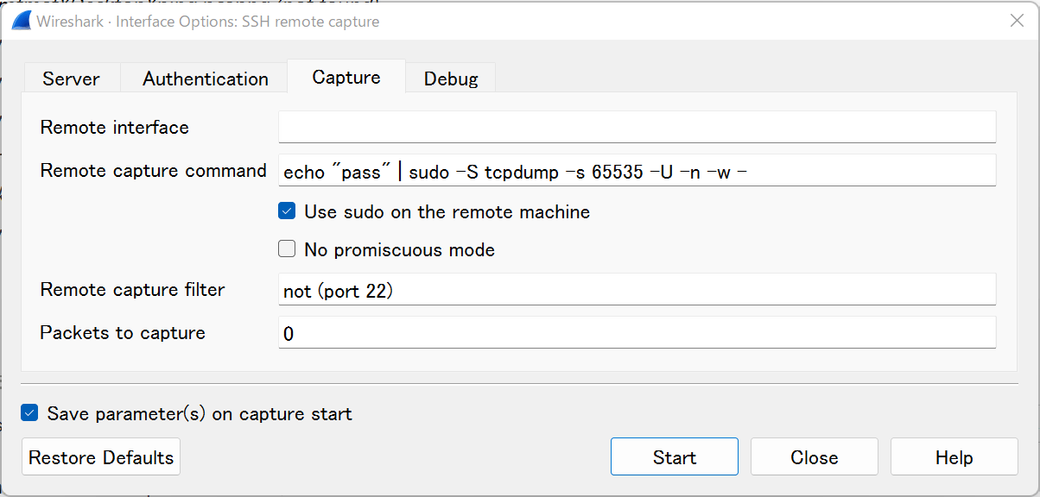Click the Packets to capture field
This screenshot has width=1040, height=497.
tap(637, 333)
